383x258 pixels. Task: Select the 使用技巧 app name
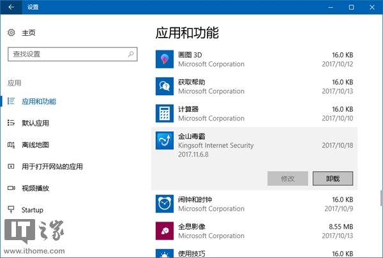191,254
